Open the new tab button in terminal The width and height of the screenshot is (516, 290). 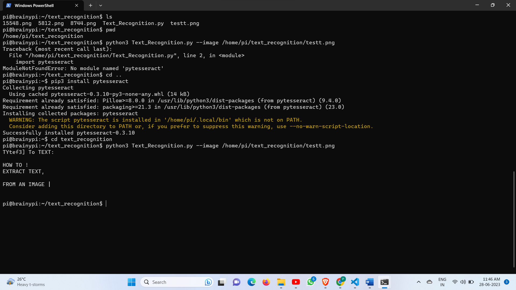(x=90, y=5)
